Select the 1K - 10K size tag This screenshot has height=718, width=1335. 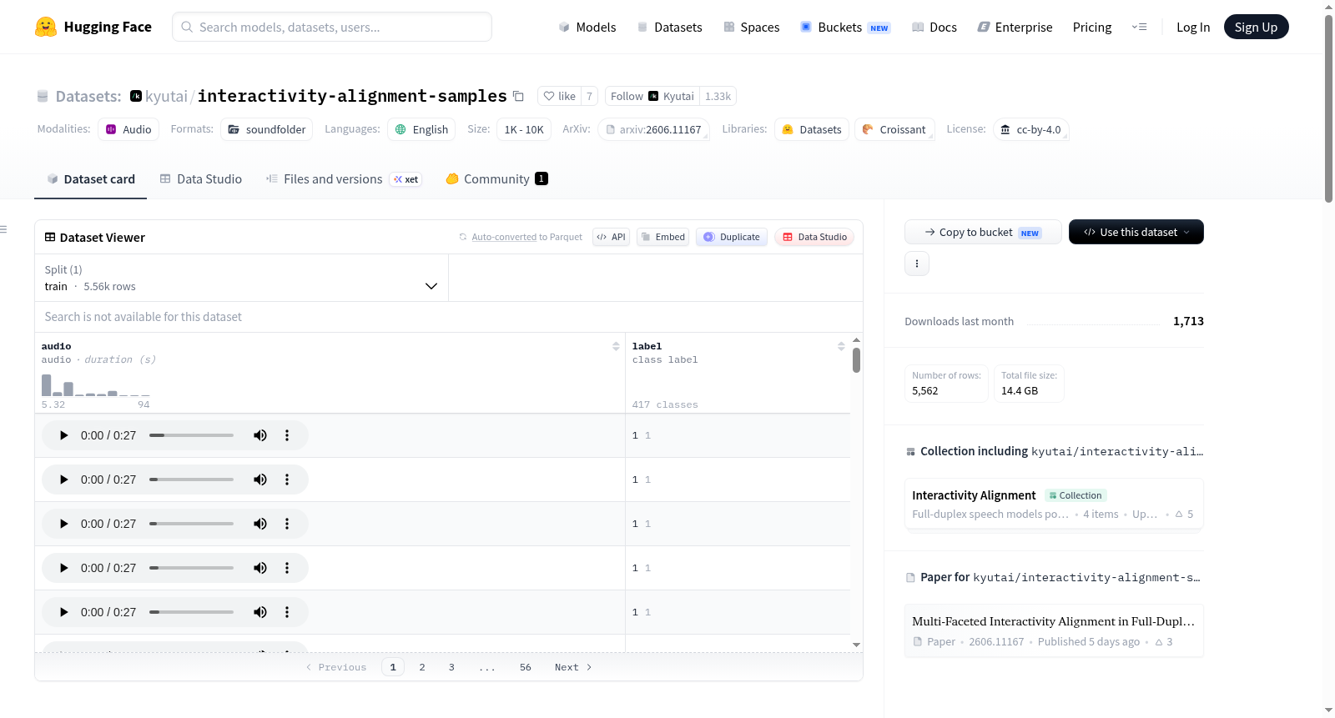pyautogui.click(x=524, y=129)
